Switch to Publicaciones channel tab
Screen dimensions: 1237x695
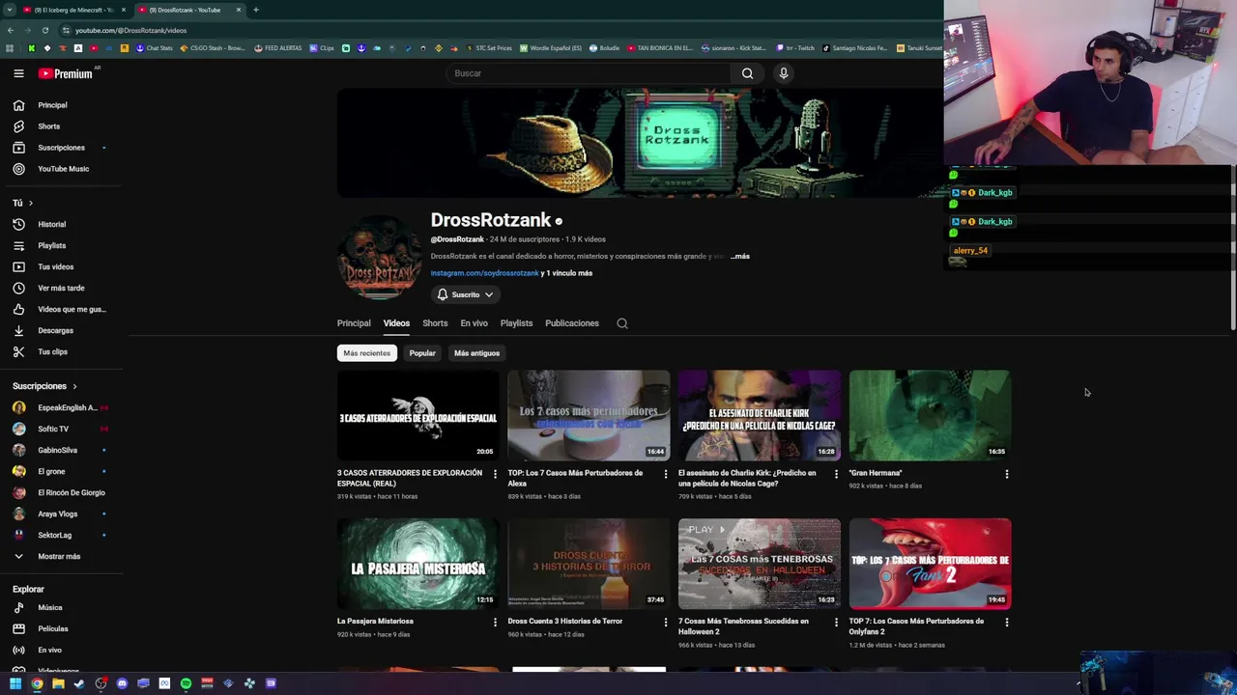572,323
